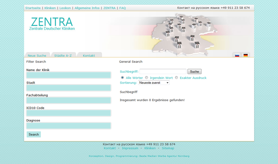Focus the ICD10 Code input field
Screen dimensions: 278x164
coord(69,113)
